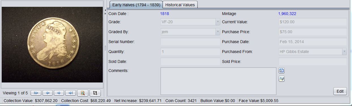Jump to last coin image

pos(71,93)
